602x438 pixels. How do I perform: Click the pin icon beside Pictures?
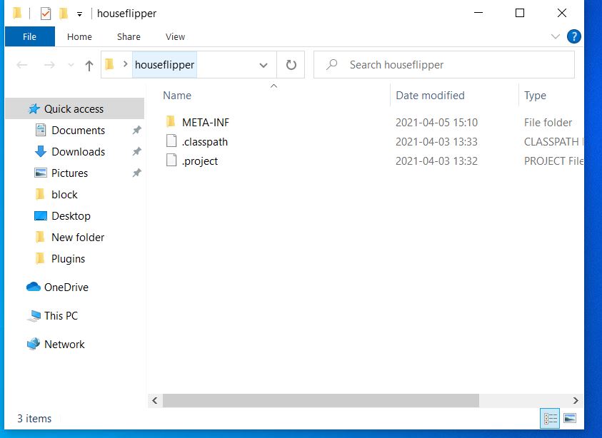[136, 173]
